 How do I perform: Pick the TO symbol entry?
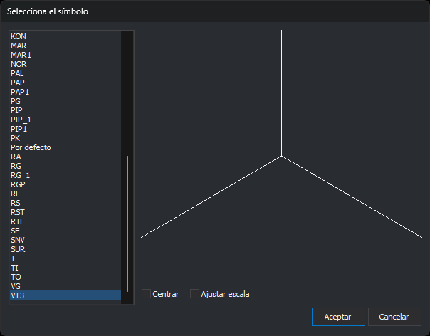click(65, 277)
